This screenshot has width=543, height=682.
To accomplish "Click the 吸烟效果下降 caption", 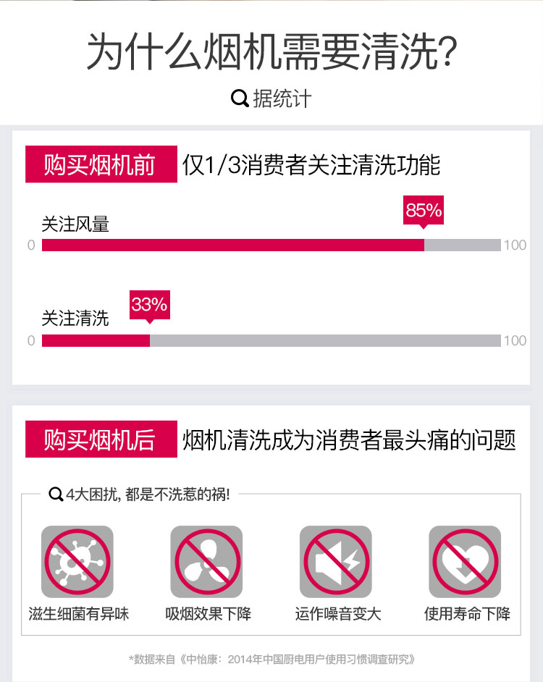I will coord(208,614).
